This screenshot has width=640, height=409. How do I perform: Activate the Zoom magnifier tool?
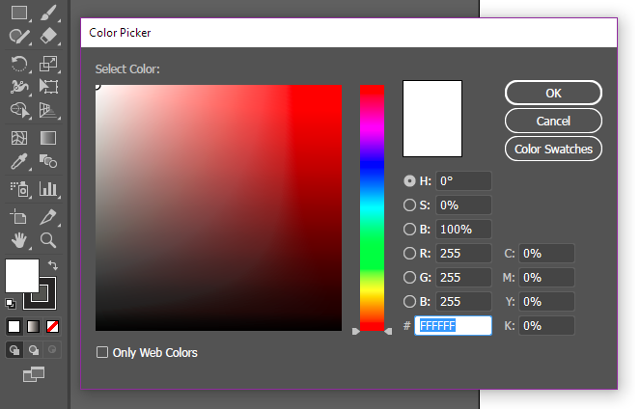(x=48, y=239)
